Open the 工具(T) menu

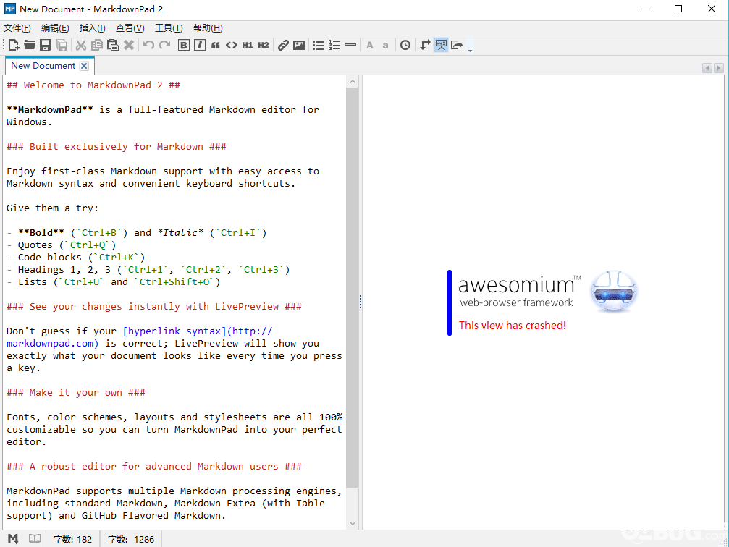(169, 28)
